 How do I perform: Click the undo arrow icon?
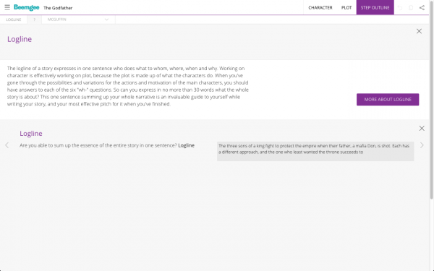[400, 8]
